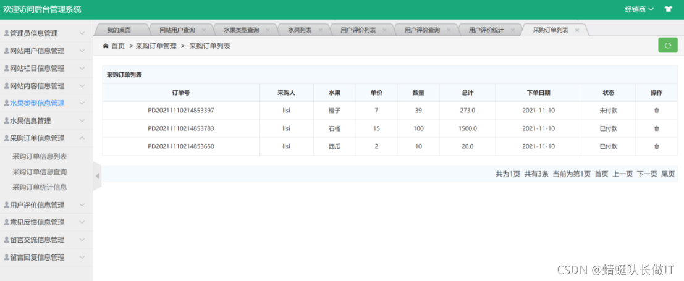This screenshot has height=281, width=684.
Task: Click the user icon beside 意见反馈信息管理
Action: coord(7,222)
